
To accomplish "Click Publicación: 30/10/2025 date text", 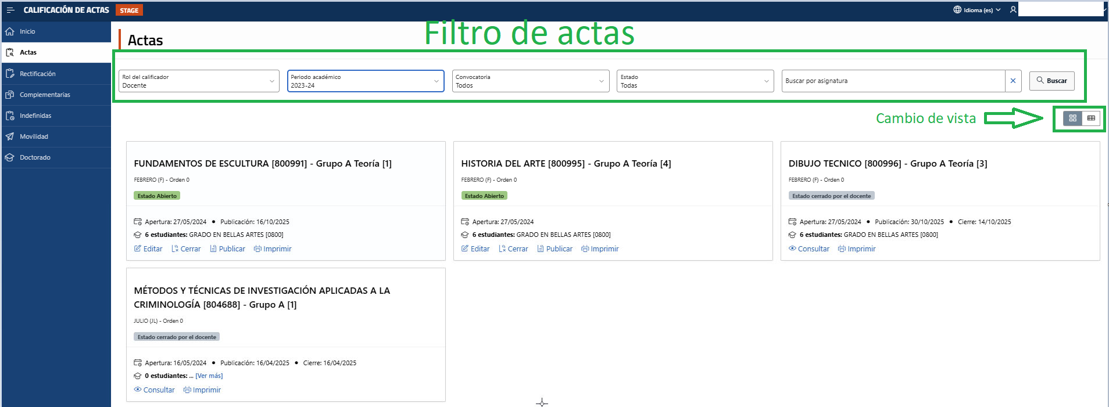I will (x=910, y=222).
